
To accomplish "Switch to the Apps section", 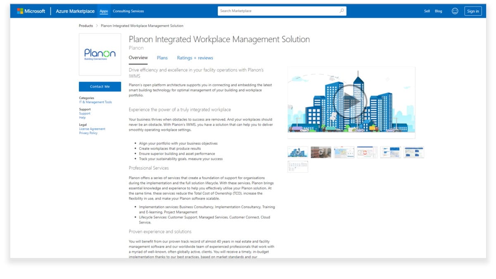I will (x=103, y=11).
